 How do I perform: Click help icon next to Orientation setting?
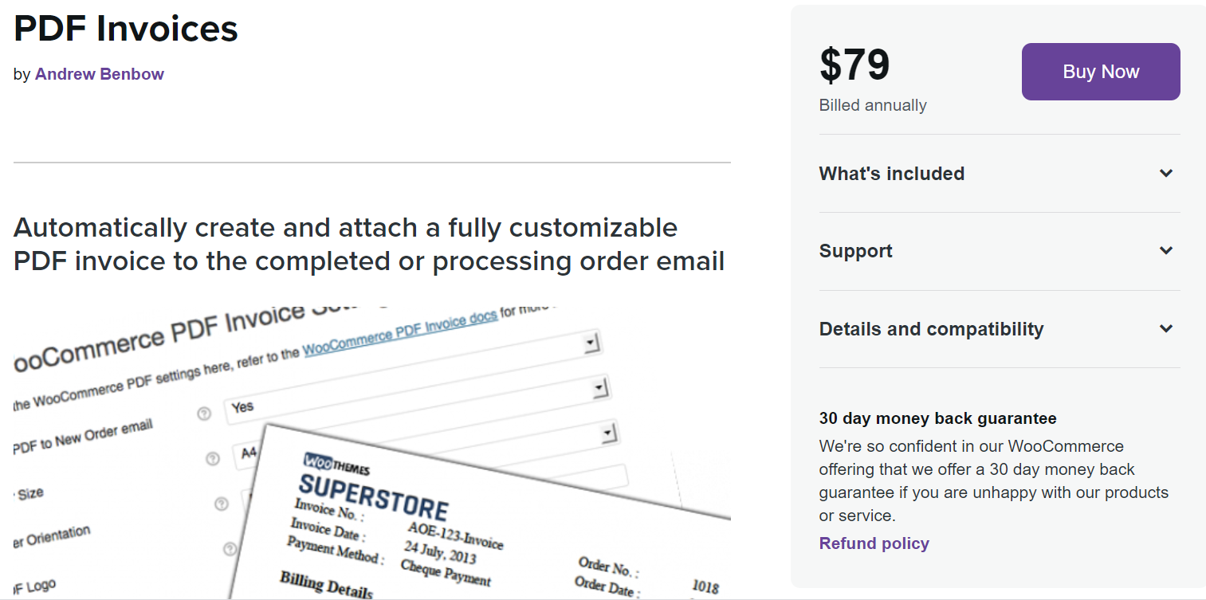click(x=222, y=504)
